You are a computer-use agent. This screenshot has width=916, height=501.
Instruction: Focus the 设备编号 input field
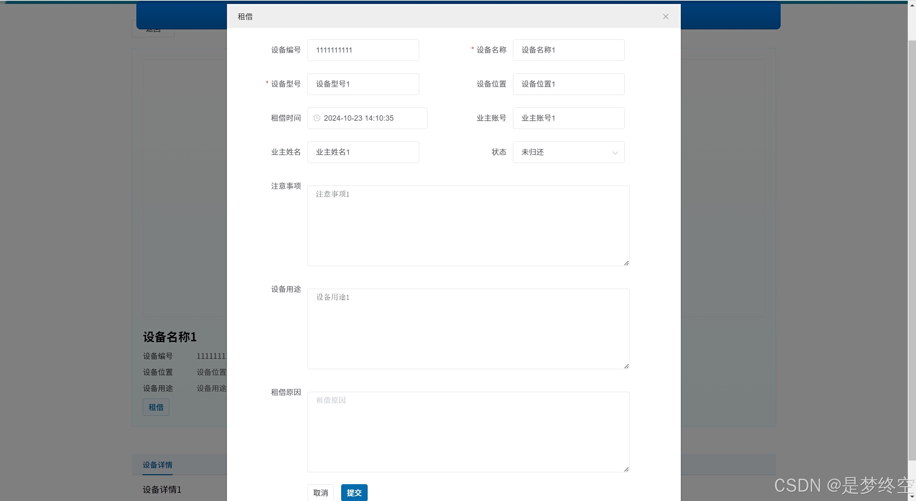coord(363,50)
